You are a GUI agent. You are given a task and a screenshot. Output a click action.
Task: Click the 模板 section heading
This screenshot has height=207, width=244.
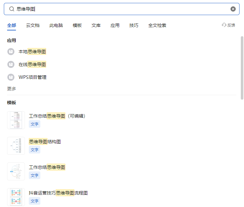coord(12,103)
